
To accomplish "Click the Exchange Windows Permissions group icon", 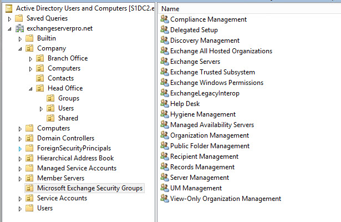I will tap(165, 83).
